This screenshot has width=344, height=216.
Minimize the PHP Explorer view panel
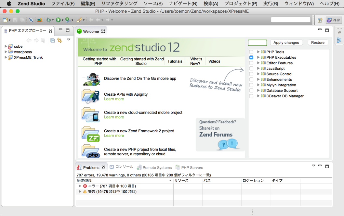pyautogui.click(x=60, y=30)
